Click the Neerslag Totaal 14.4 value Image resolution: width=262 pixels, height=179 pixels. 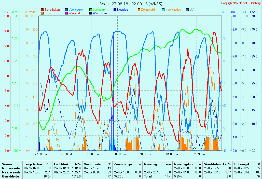pos(168,176)
